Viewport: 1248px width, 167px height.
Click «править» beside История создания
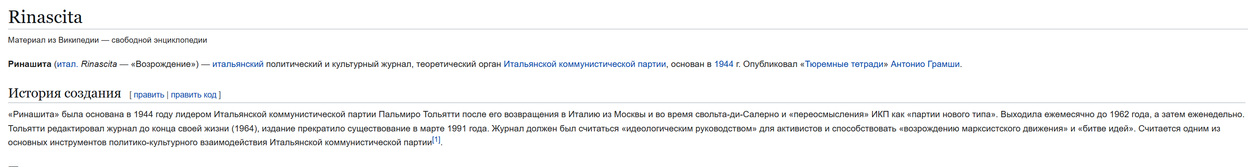(149, 95)
